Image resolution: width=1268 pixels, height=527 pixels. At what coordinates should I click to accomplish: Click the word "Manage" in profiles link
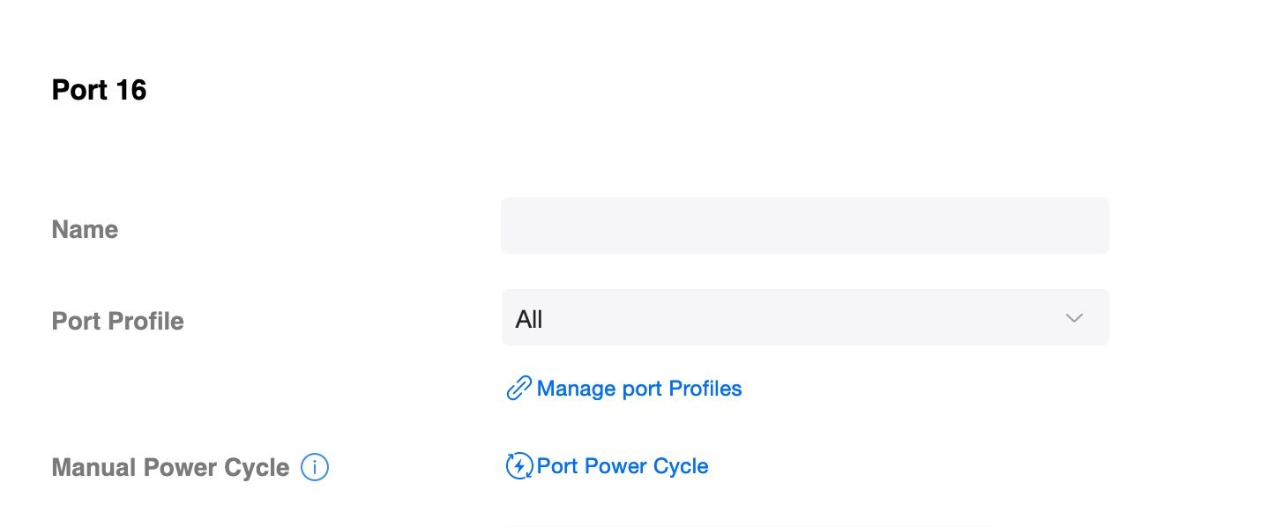point(576,389)
